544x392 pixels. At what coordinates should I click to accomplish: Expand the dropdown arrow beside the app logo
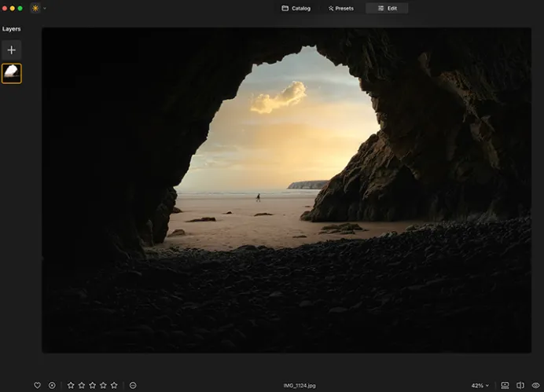pos(45,8)
